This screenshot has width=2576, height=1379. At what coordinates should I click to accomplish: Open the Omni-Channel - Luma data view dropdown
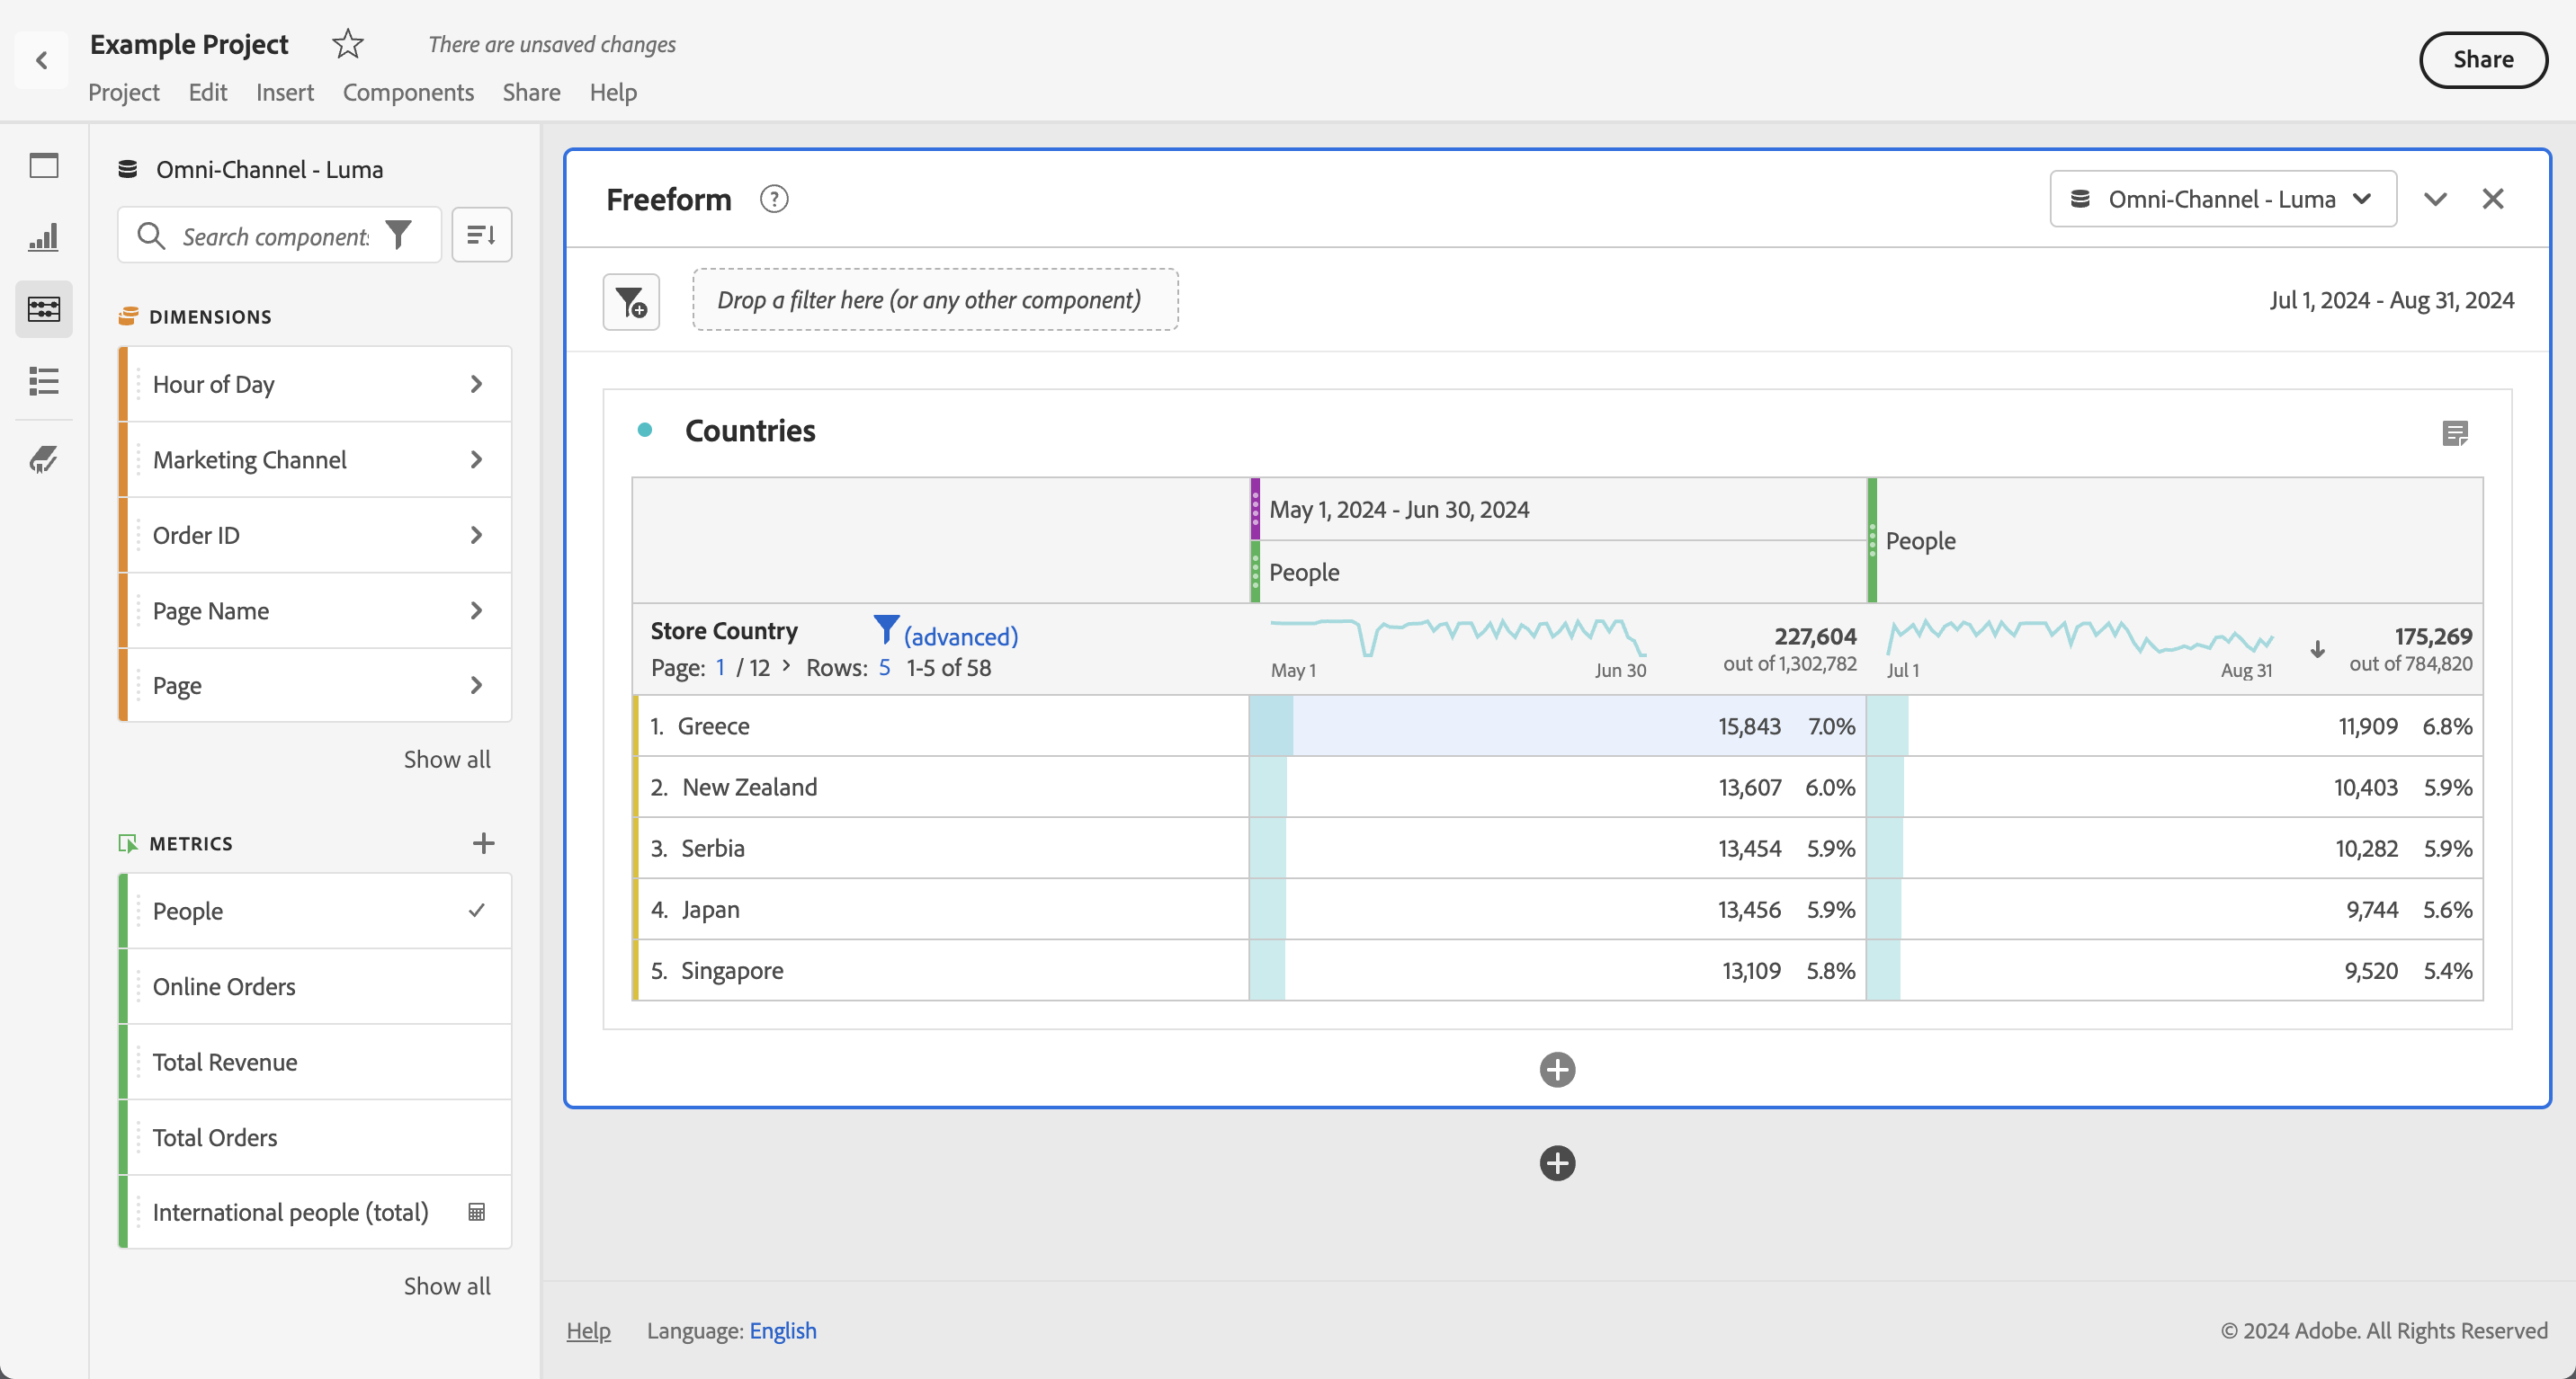[2222, 199]
